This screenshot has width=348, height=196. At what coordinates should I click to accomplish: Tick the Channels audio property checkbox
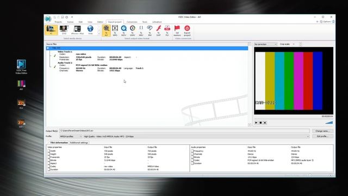pos(192,154)
